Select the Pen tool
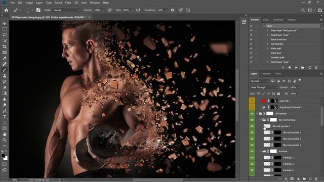Image resolution: width=324 pixels, height=182 pixels. [x=5, y=111]
